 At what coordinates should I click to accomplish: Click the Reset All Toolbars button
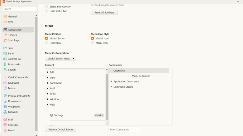coord(104,13)
